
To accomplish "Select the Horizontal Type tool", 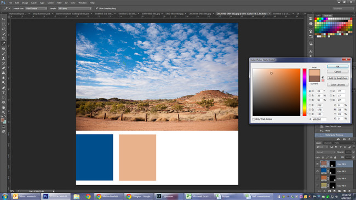I will [3, 93].
